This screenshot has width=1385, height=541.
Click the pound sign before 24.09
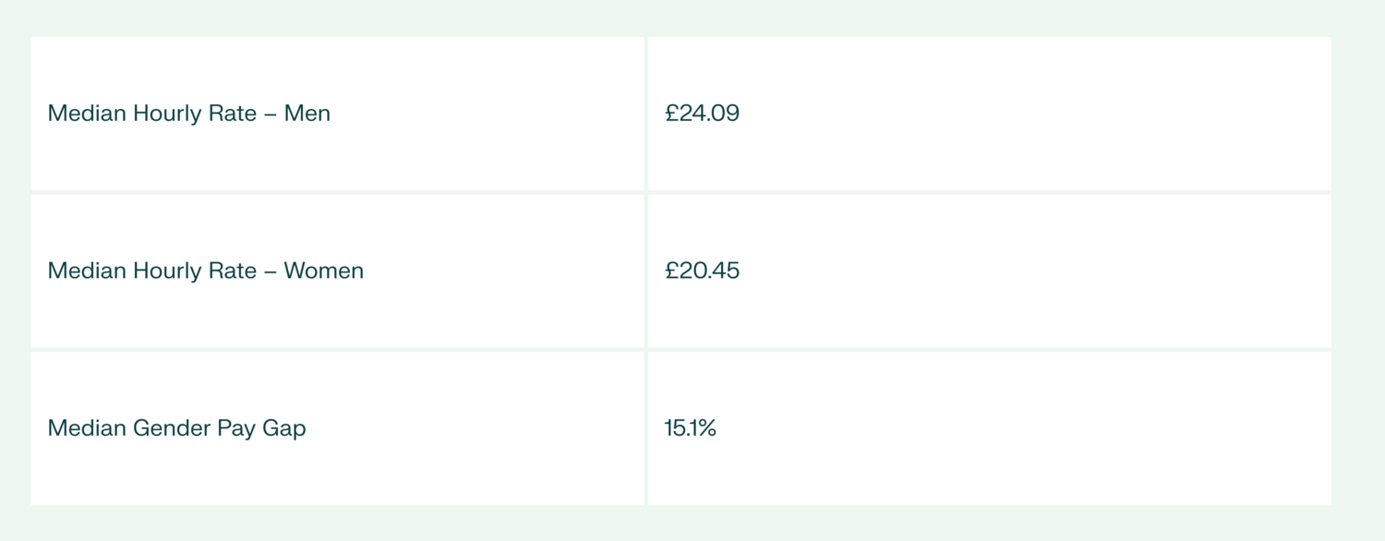click(x=671, y=114)
